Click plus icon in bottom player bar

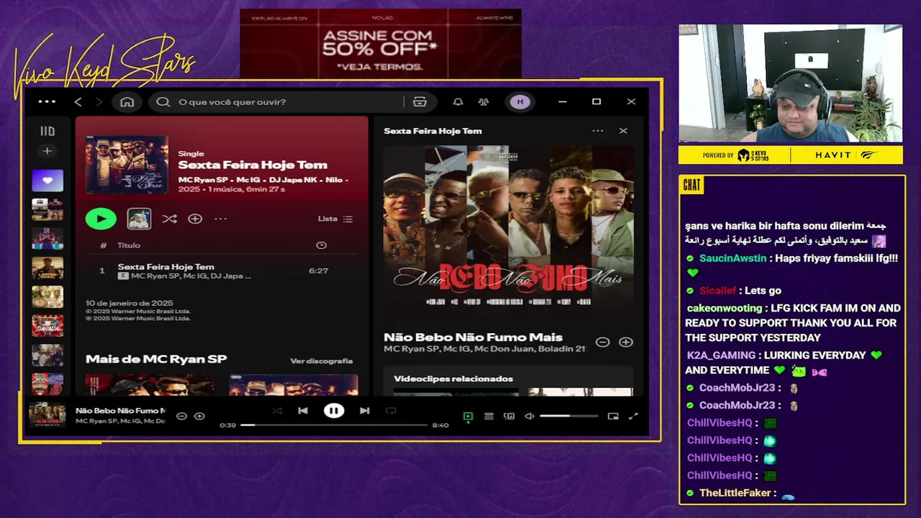(x=199, y=416)
